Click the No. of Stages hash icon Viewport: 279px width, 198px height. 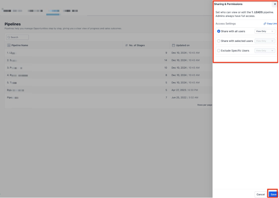click(127, 45)
